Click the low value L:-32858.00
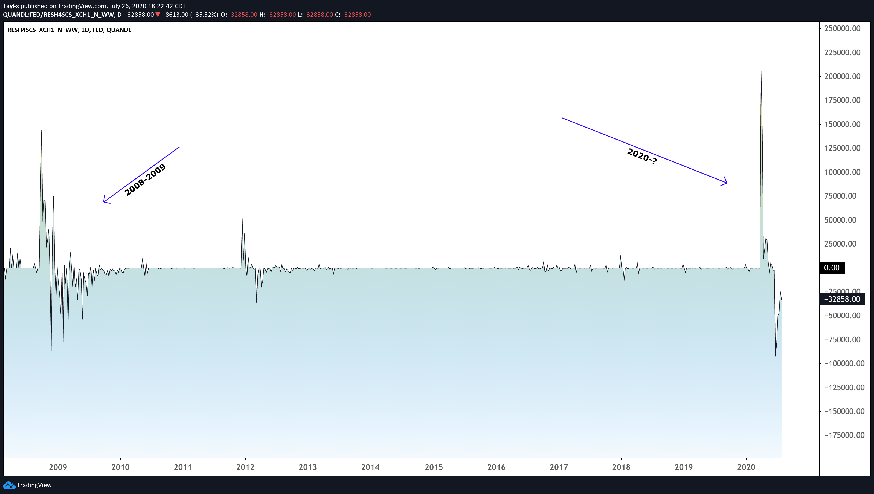The width and height of the screenshot is (874, 494). [315, 15]
